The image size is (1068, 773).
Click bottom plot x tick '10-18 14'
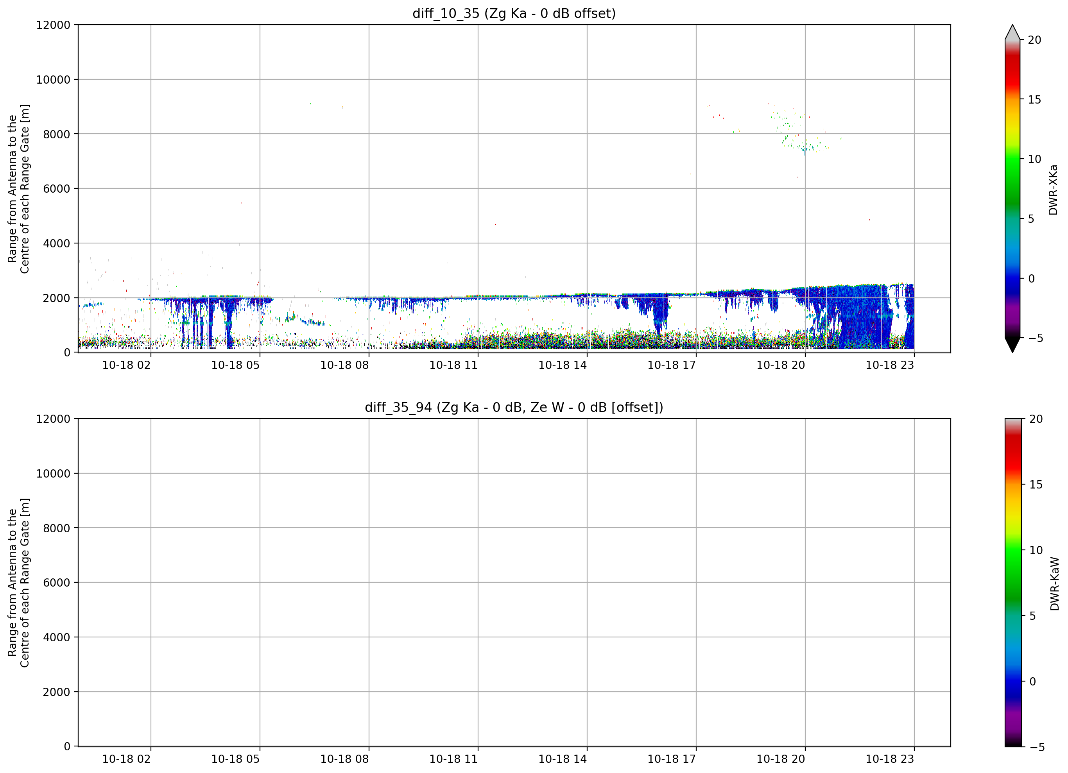pyautogui.click(x=563, y=759)
